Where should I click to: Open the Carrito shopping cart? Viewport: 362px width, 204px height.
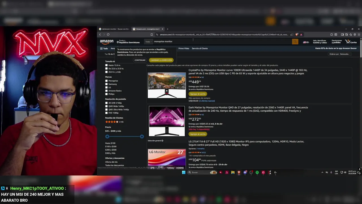tap(351, 42)
